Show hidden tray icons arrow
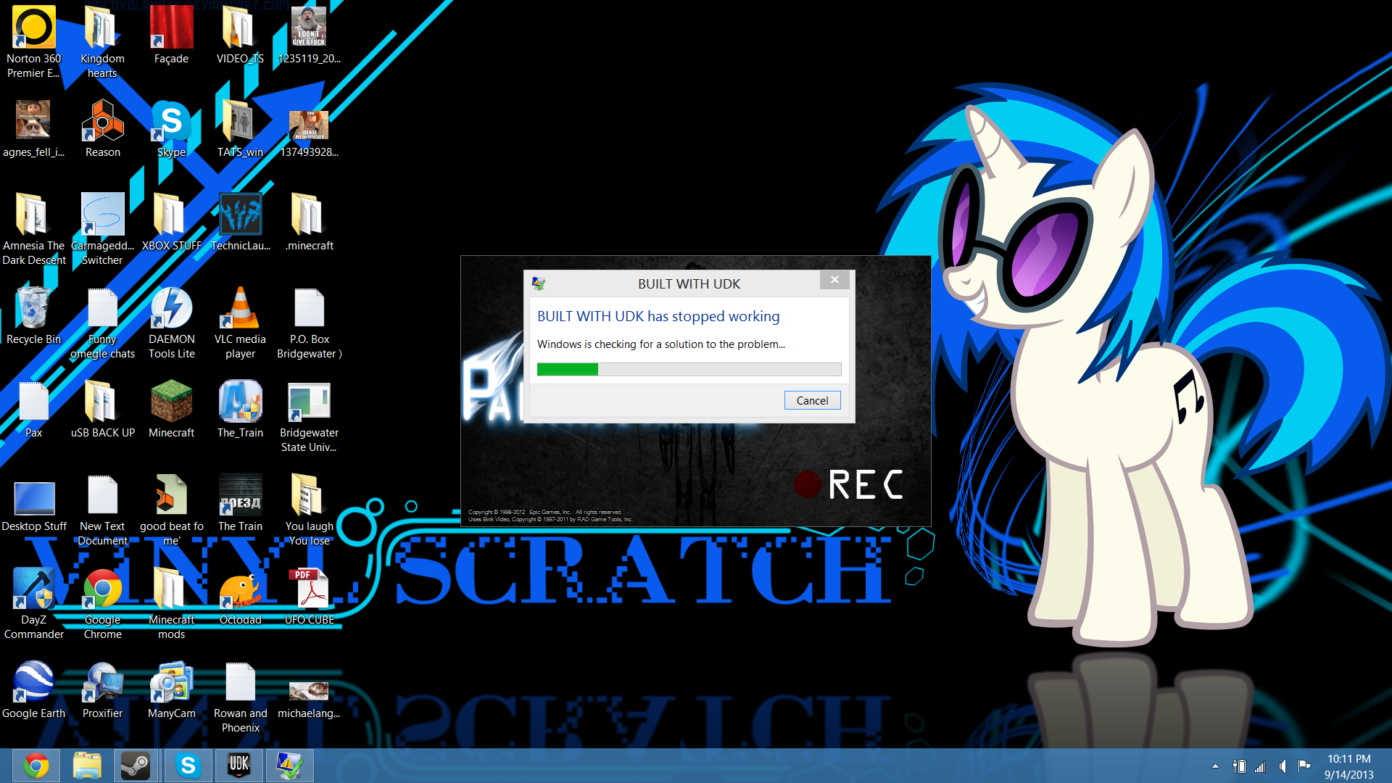Image resolution: width=1392 pixels, height=783 pixels. pos(1215,766)
